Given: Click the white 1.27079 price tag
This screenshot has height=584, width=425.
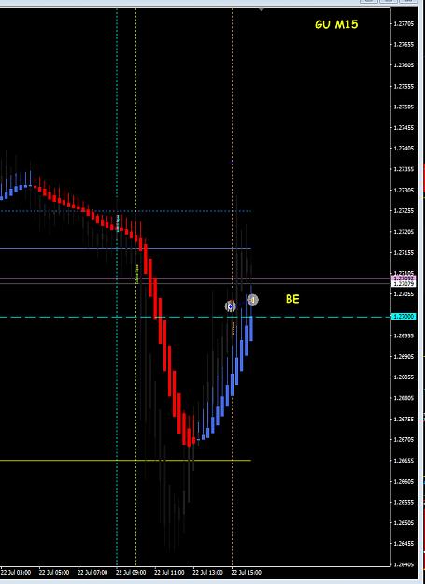Looking at the screenshot, I should coord(404,284).
